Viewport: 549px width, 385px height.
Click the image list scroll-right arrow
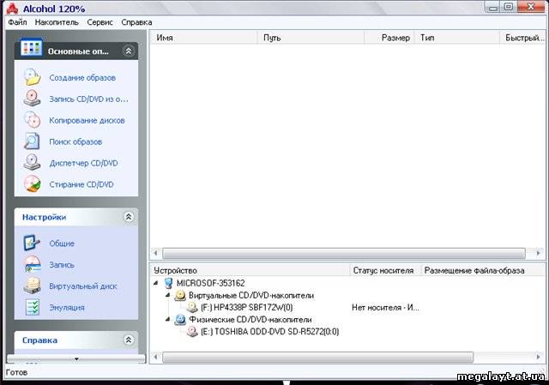click(538, 253)
